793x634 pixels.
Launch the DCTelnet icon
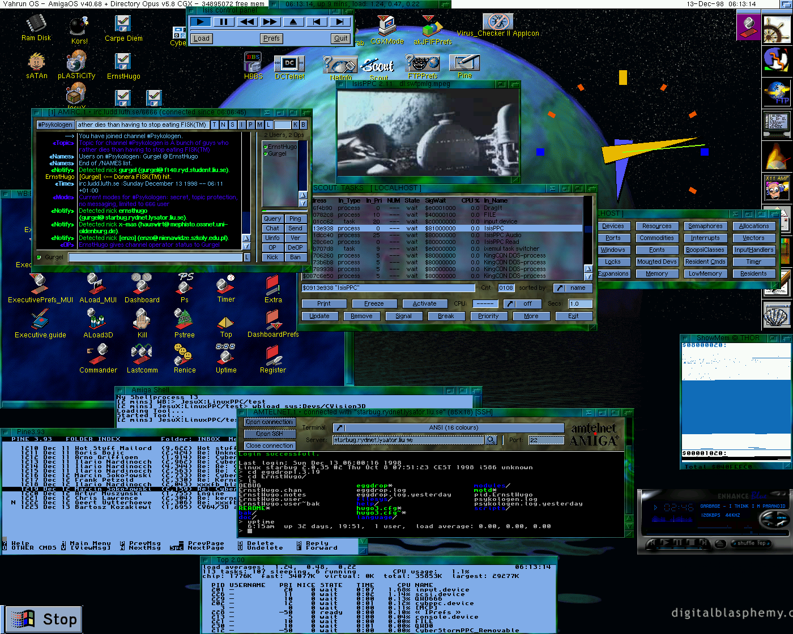tap(289, 67)
